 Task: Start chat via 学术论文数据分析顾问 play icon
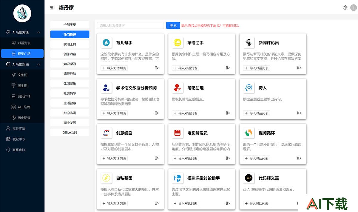point(157,113)
